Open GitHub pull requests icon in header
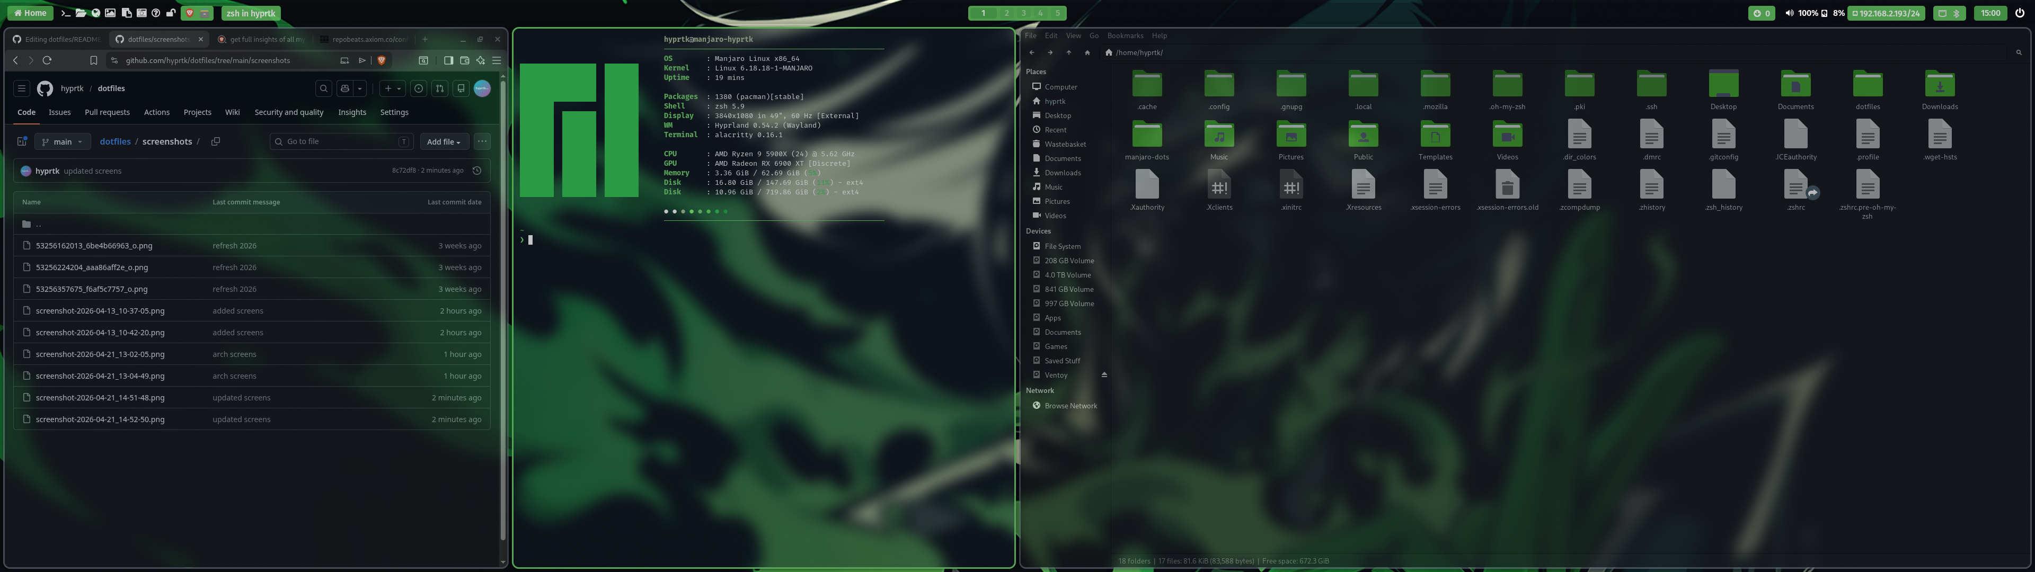Screen dimensions: 2035x572 point(439,88)
